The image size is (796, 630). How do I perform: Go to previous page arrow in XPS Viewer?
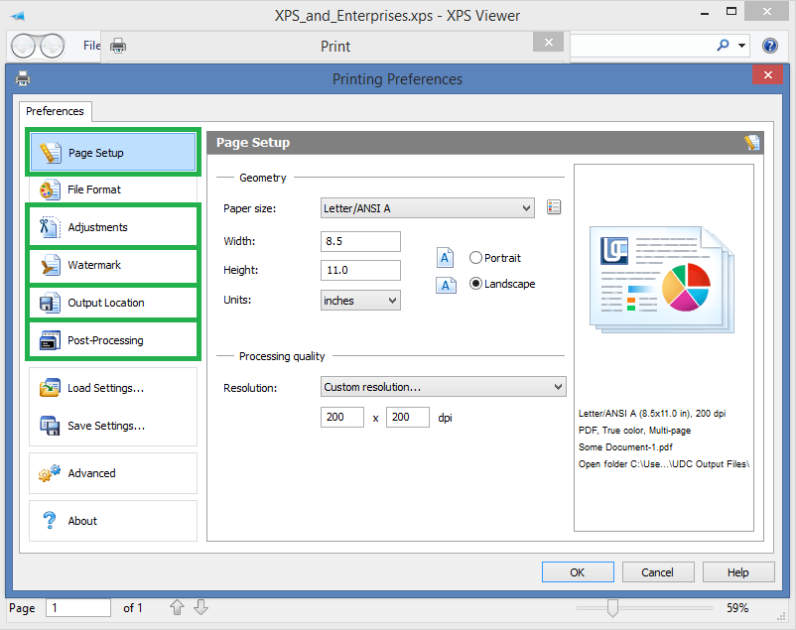[x=178, y=607]
